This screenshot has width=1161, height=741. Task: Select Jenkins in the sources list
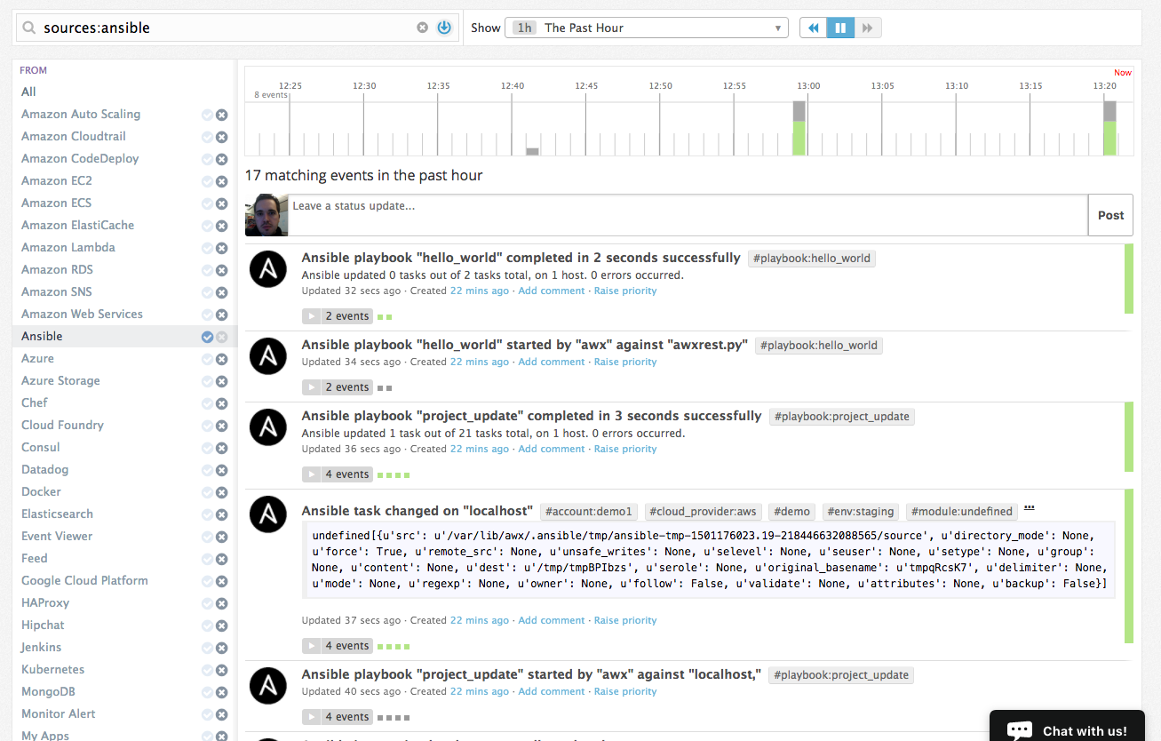click(x=42, y=647)
